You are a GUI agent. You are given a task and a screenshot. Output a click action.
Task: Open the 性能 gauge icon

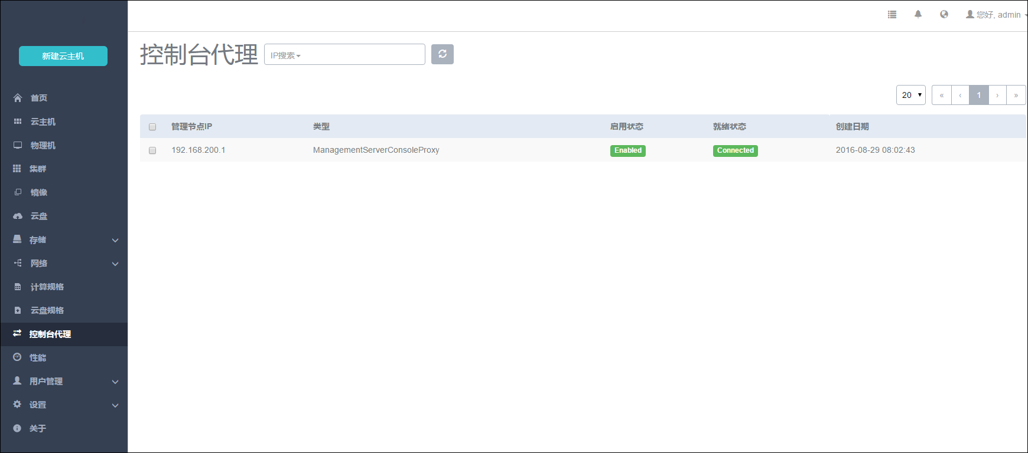(17, 357)
